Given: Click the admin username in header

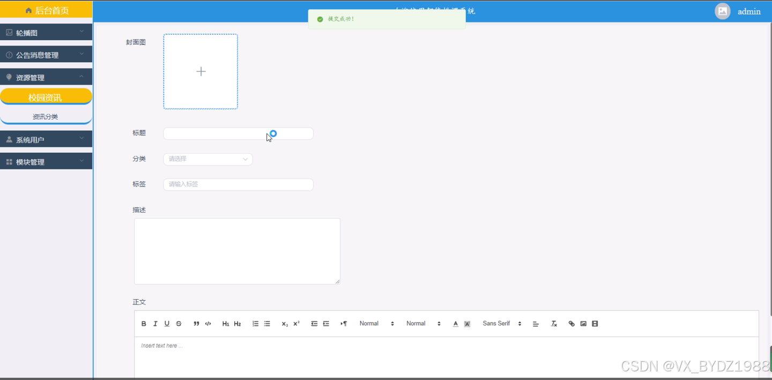Looking at the screenshot, I should 749,11.
